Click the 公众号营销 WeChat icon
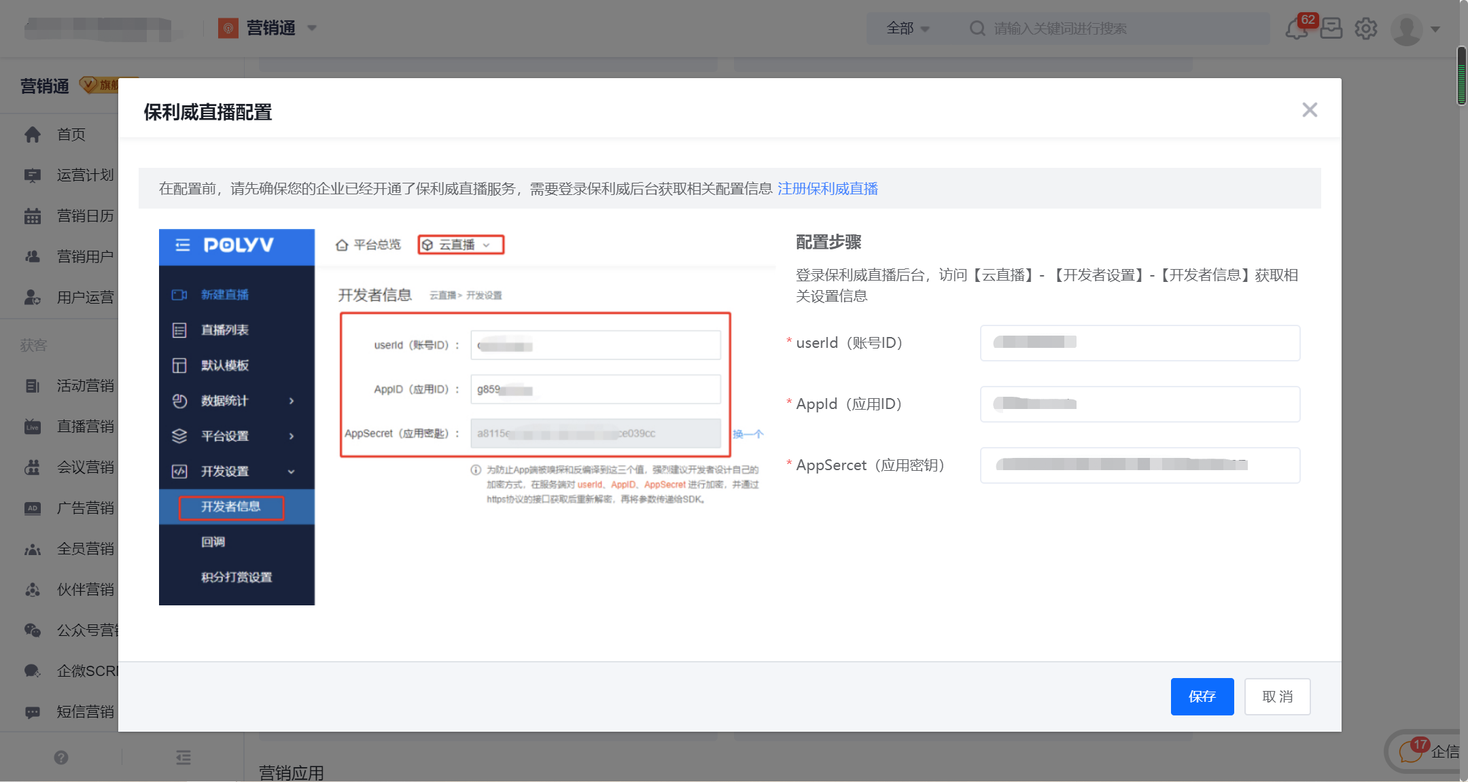1468x782 pixels. [x=33, y=630]
